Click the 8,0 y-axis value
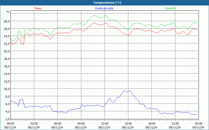This screenshot has width=209, height=130. point(7,96)
